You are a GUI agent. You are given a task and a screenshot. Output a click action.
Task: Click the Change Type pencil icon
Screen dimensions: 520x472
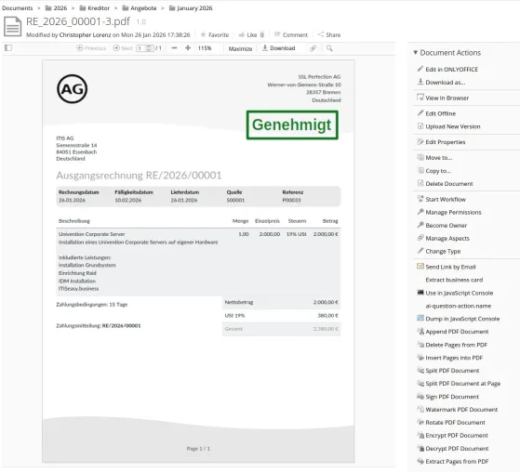click(420, 251)
